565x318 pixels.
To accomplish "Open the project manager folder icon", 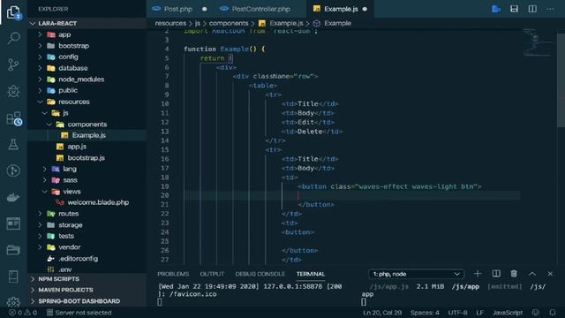I will point(14,250).
